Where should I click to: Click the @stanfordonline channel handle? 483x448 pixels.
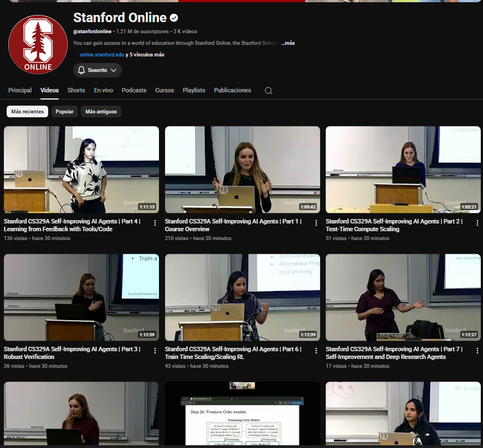93,32
